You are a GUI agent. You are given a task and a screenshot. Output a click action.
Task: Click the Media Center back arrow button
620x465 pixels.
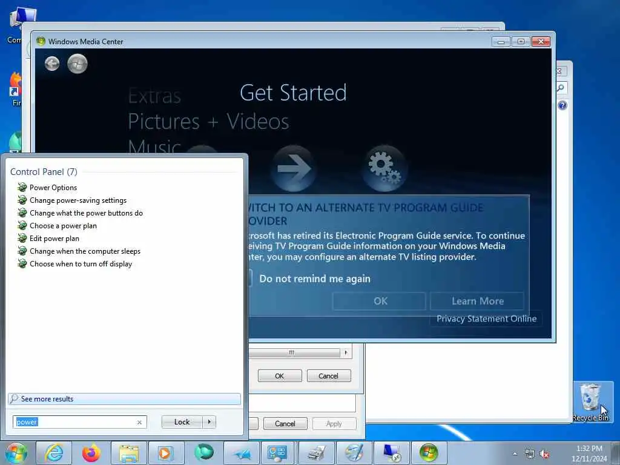pyautogui.click(x=52, y=63)
